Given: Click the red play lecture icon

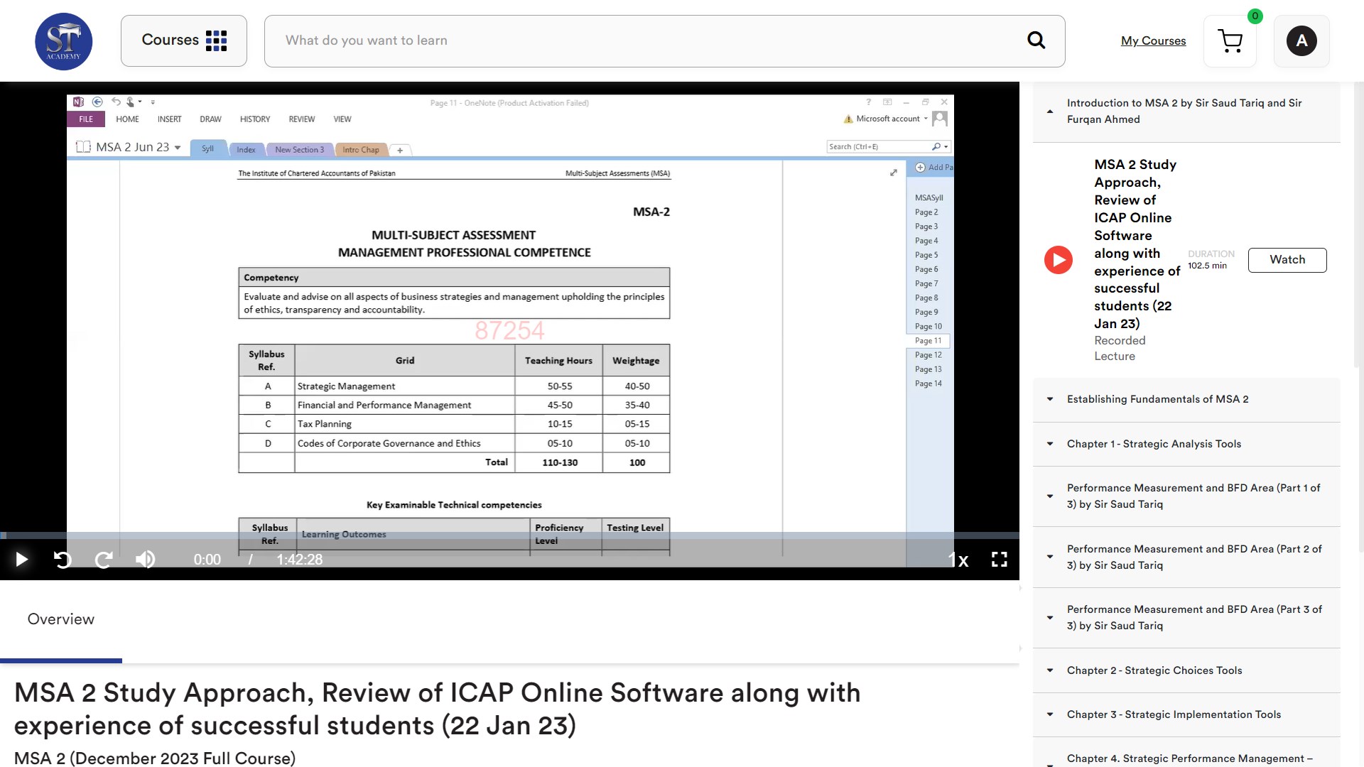Looking at the screenshot, I should tap(1058, 260).
